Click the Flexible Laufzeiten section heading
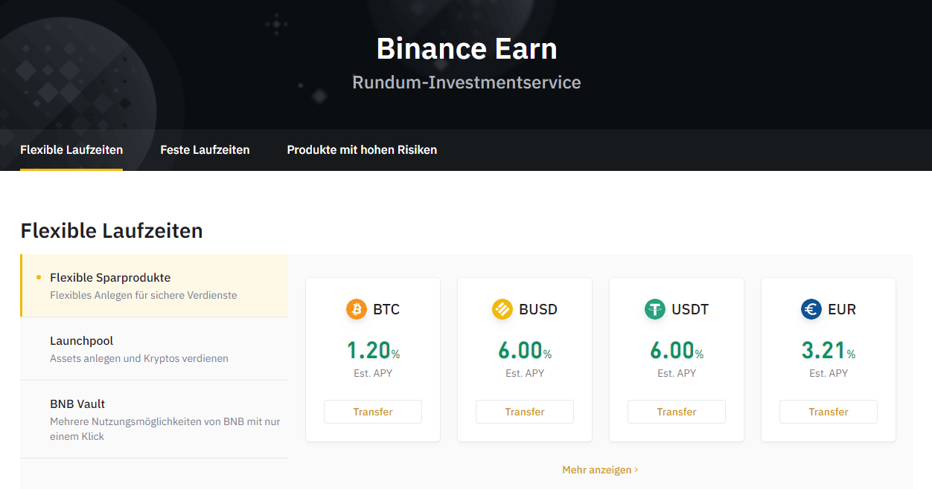Screen dimensions: 932x489 click(112, 230)
